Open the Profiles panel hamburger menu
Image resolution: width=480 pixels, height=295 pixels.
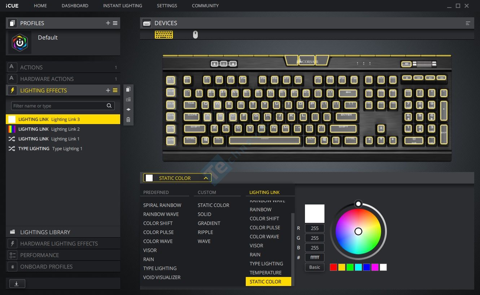pos(115,23)
